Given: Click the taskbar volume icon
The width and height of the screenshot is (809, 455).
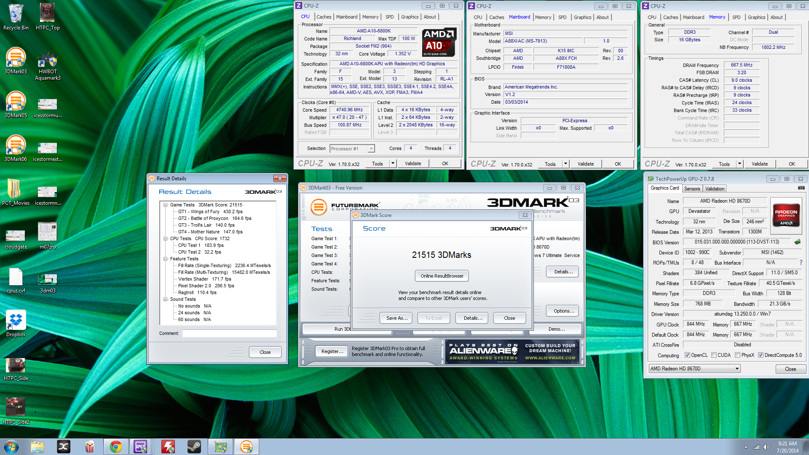Looking at the screenshot, I should pyautogui.click(x=766, y=447).
